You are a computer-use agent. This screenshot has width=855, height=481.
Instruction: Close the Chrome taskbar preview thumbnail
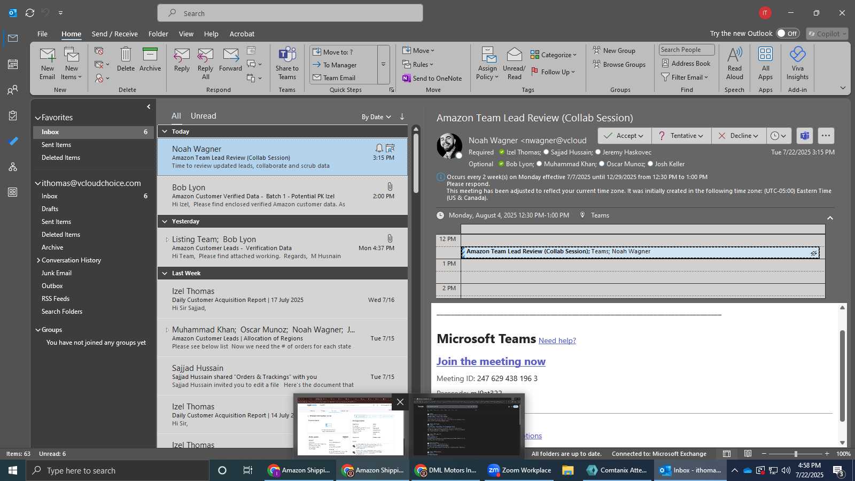(400, 402)
